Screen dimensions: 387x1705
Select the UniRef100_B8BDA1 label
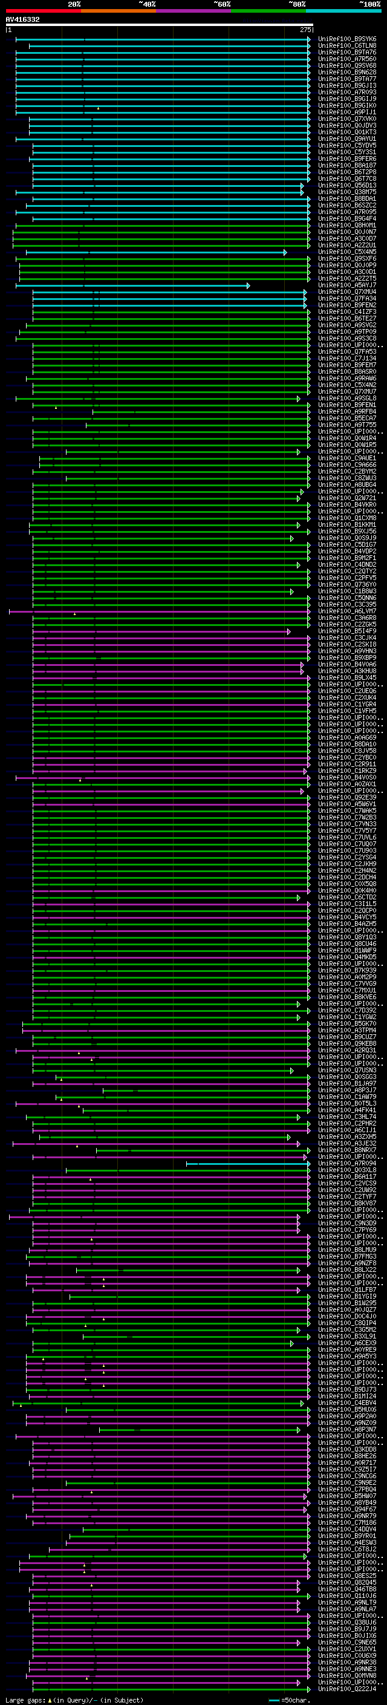(346, 198)
